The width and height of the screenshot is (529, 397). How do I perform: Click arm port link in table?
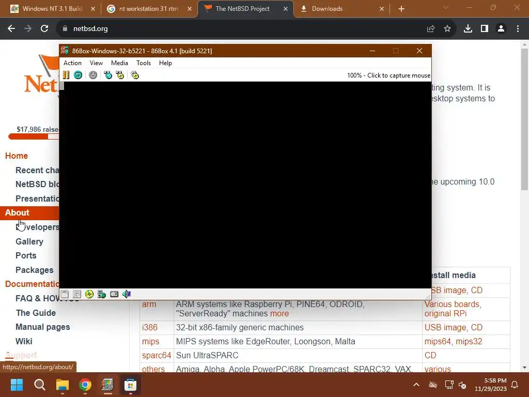tap(149, 304)
